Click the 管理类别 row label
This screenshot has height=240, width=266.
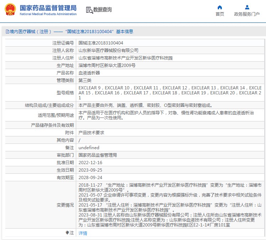pyautogui.click(x=65, y=80)
